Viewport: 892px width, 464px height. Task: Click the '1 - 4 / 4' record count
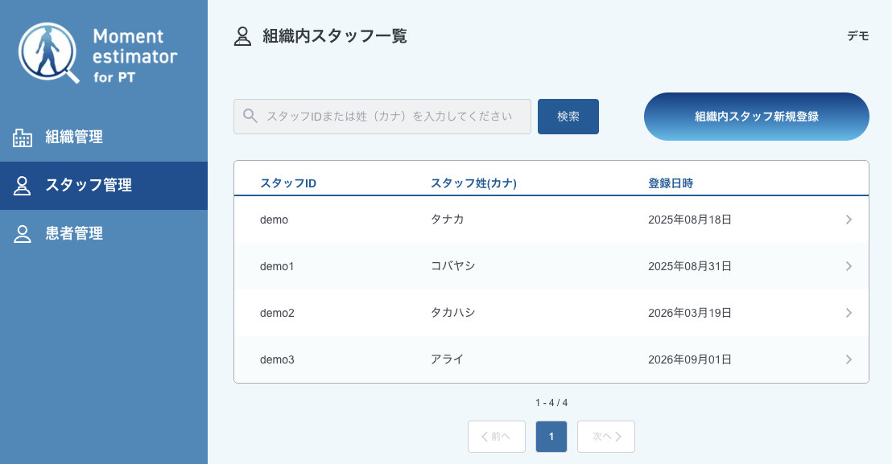coord(551,403)
